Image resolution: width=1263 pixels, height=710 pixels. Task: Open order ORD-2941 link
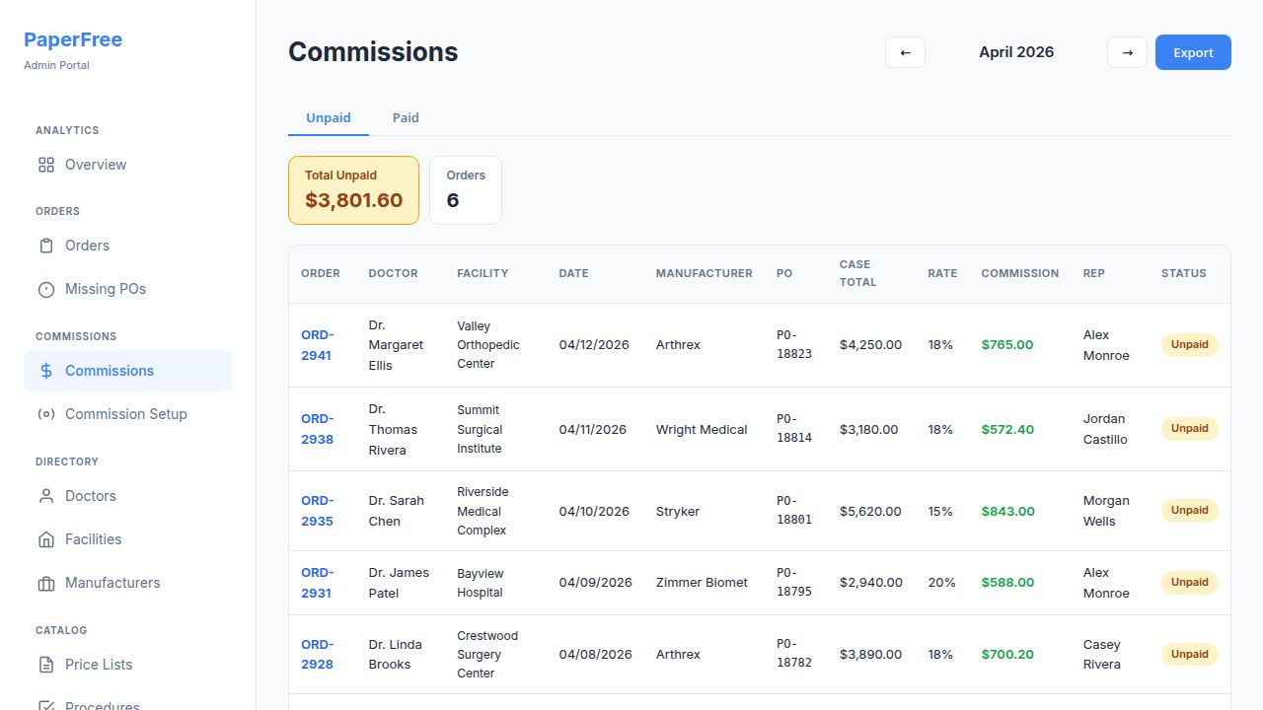click(317, 344)
